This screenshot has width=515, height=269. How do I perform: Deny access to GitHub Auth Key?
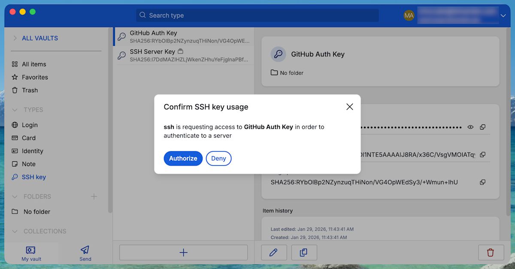tap(218, 158)
